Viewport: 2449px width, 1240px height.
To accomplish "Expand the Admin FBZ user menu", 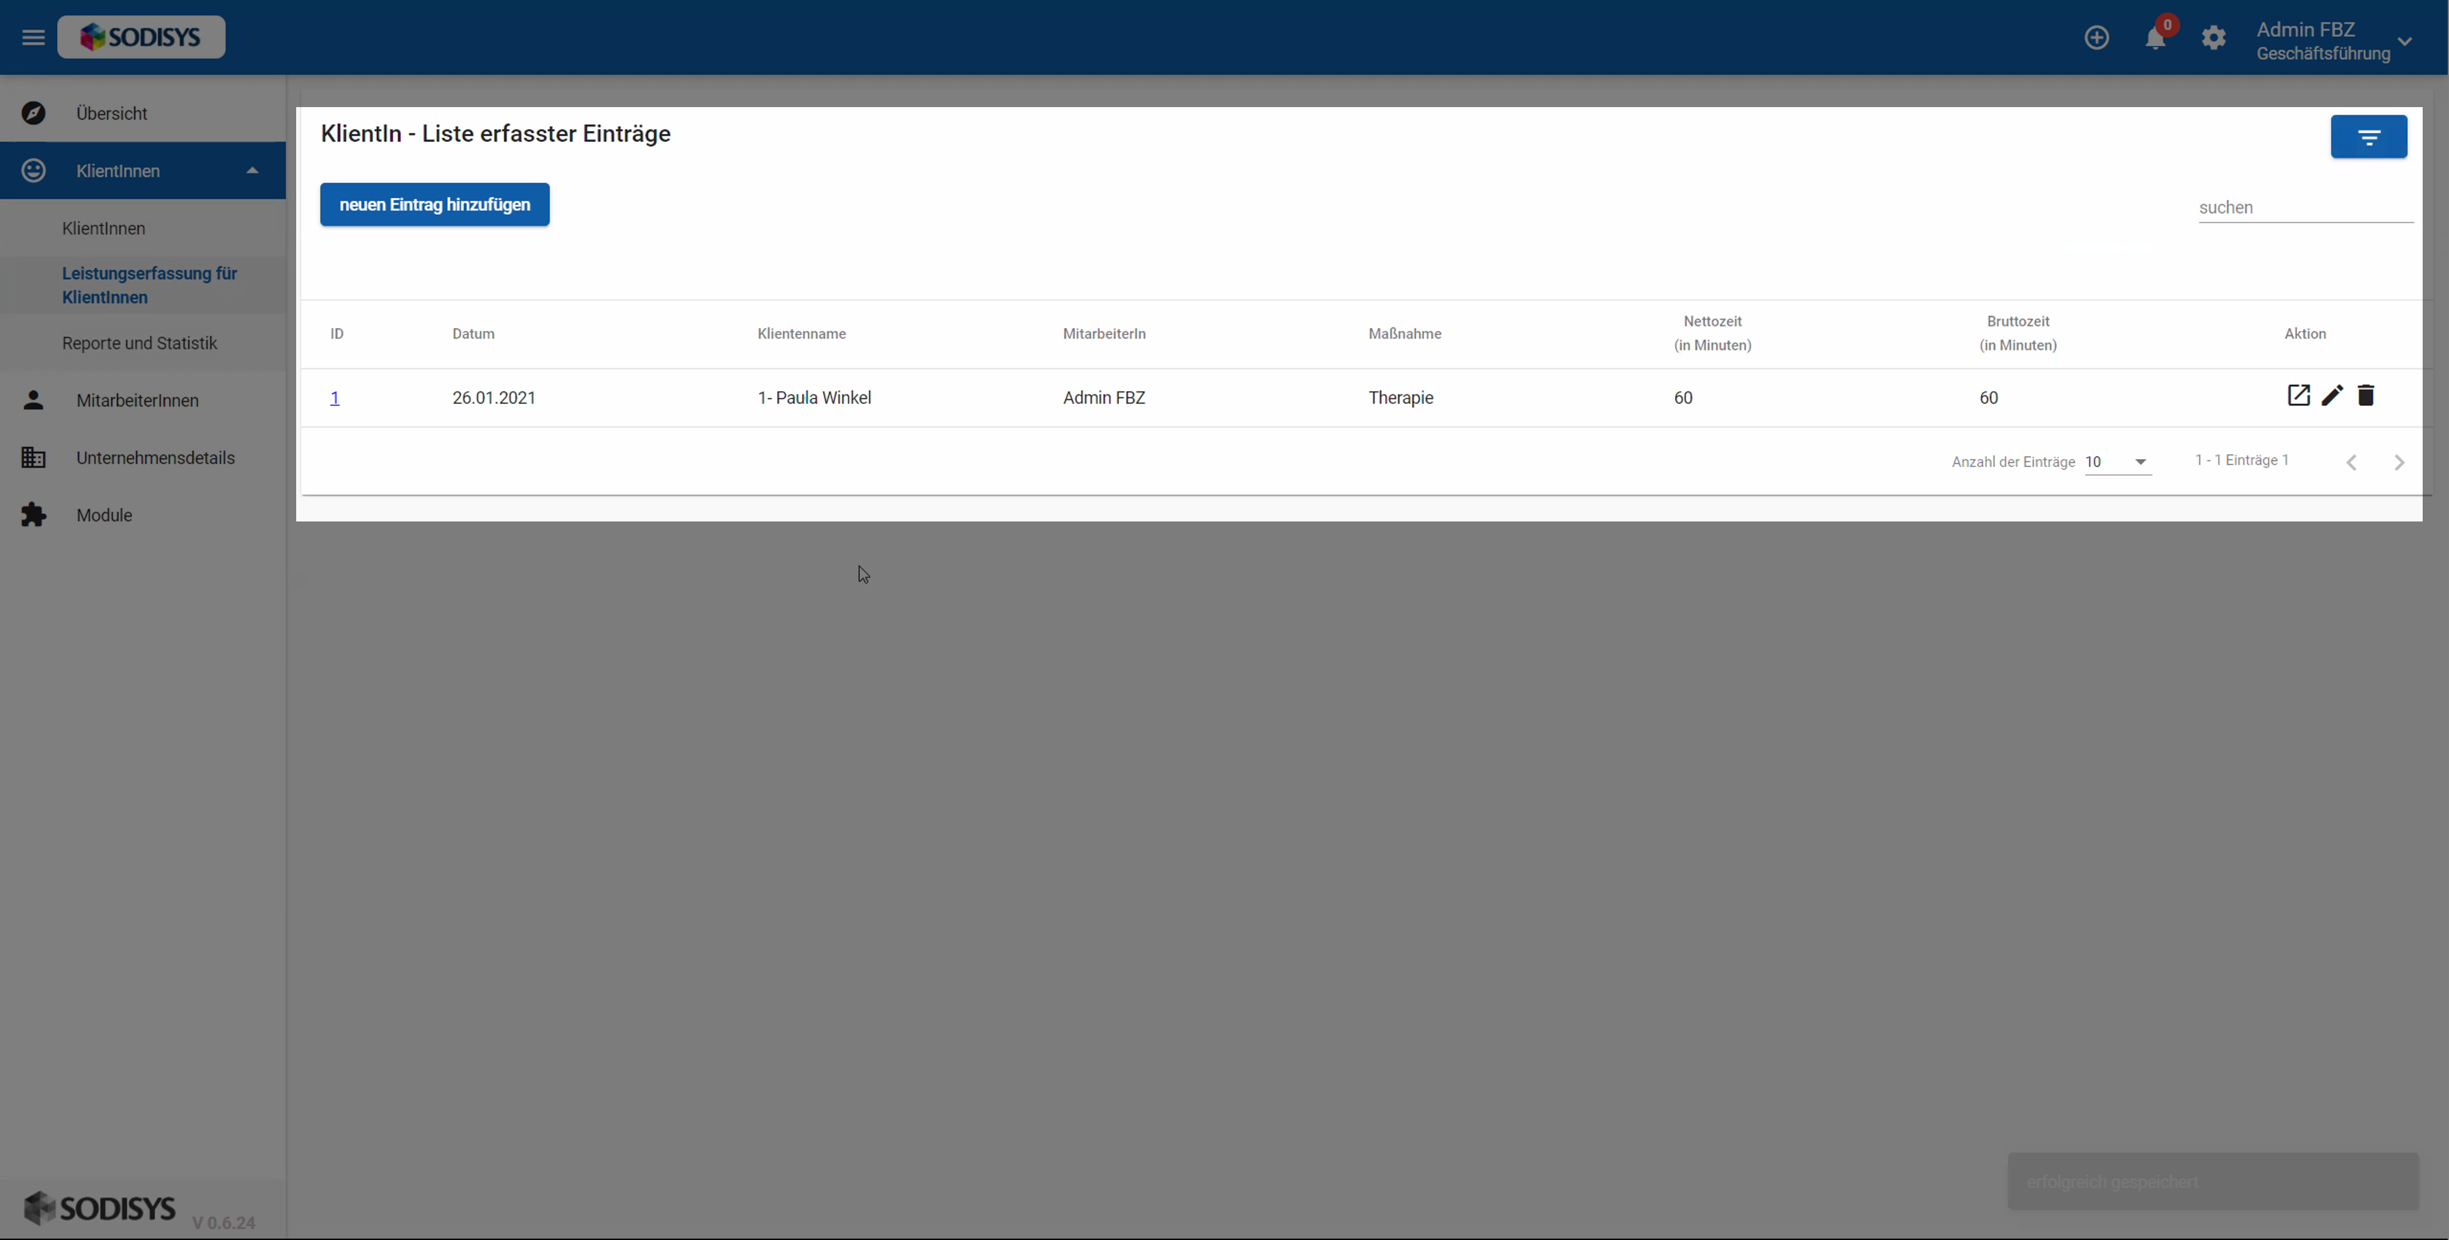I will [2404, 41].
